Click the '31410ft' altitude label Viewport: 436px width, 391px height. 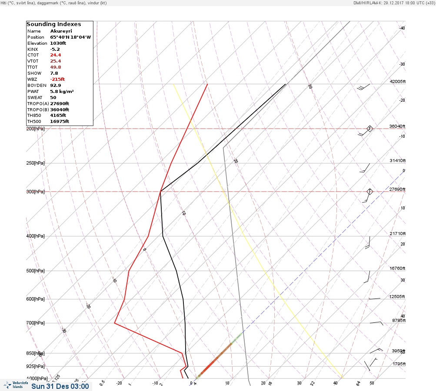[x=398, y=161]
